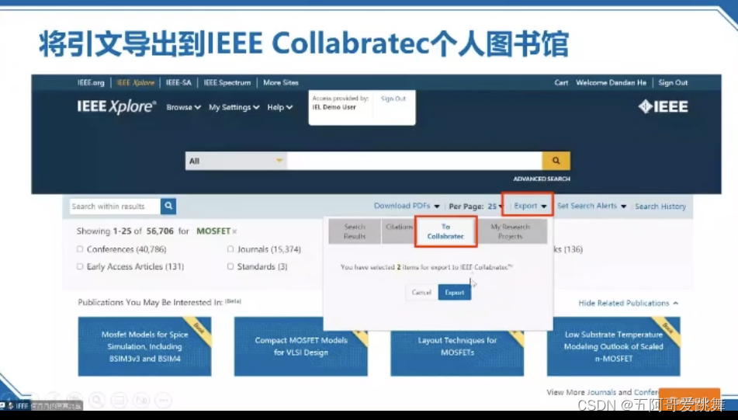Image resolution: width=738 pixels, height=420 pixels.
Task: Toggle the Early Access Articles checkbox
Action: point(79,266)
